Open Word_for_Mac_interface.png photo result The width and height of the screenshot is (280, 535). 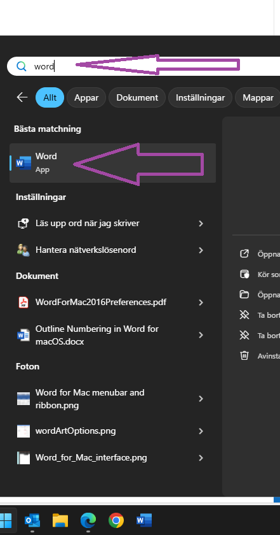coord(112,457)
